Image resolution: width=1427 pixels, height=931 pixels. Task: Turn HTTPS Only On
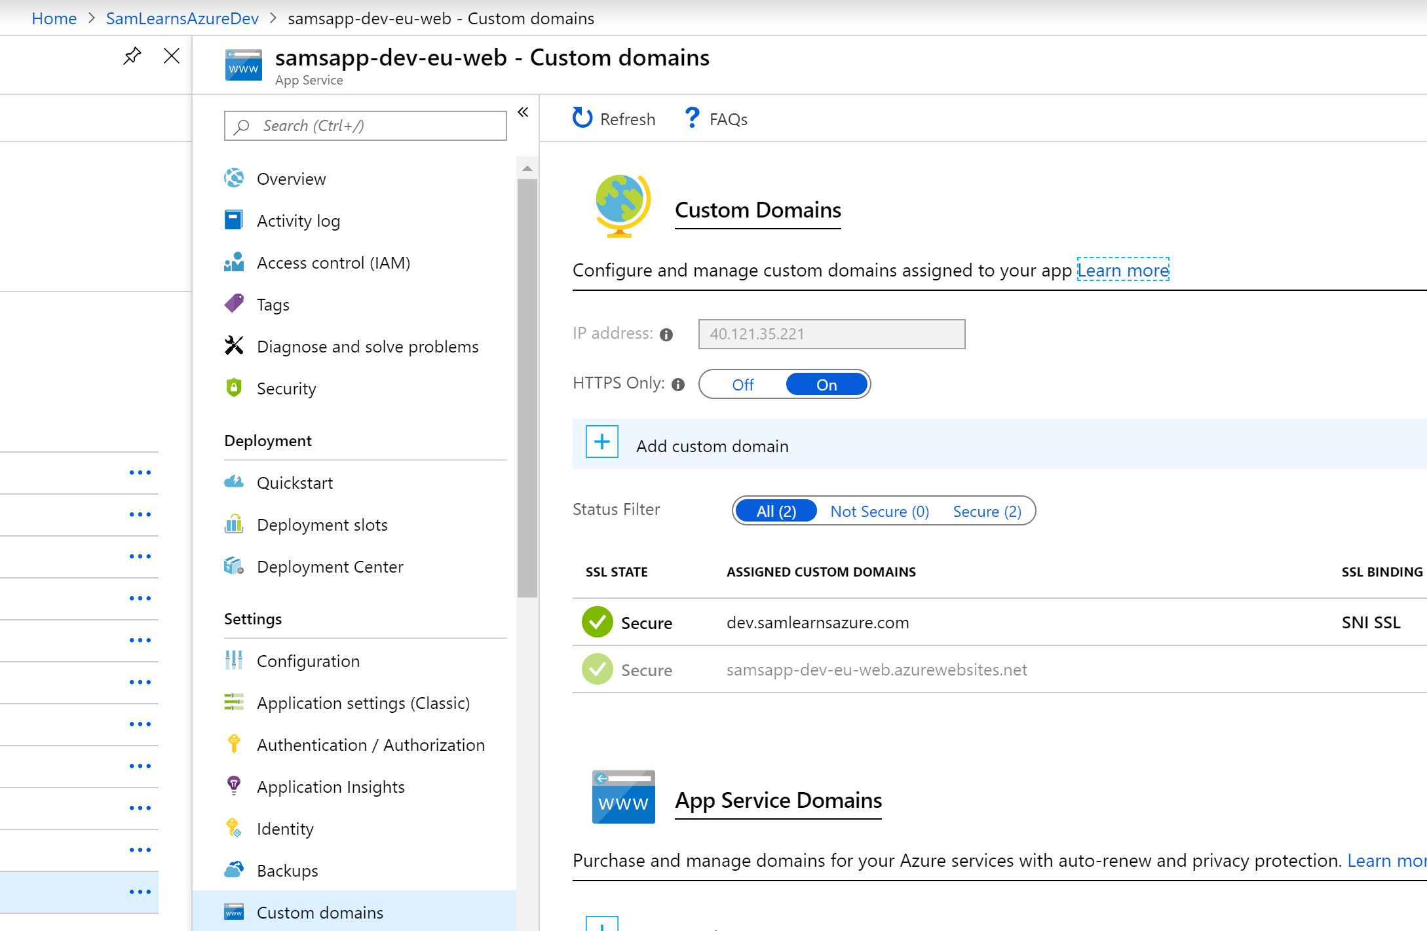coord(826,385)
